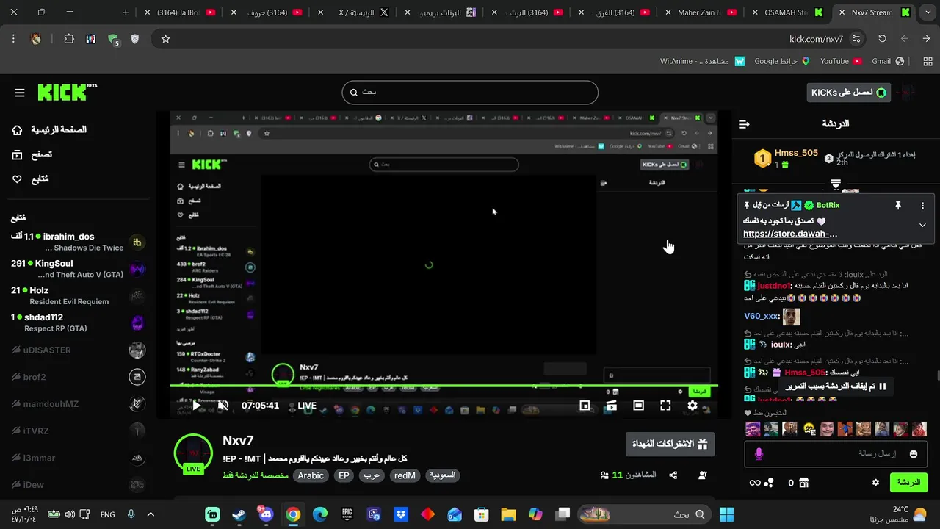940x529 pixels.
Task: Open the emoji picker in chat
Action: click(x=914, y=454)
